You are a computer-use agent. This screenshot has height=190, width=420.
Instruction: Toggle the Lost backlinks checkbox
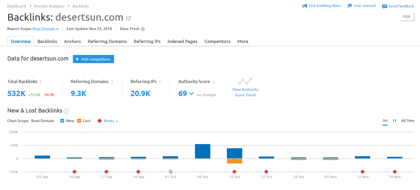coord(79,121)
